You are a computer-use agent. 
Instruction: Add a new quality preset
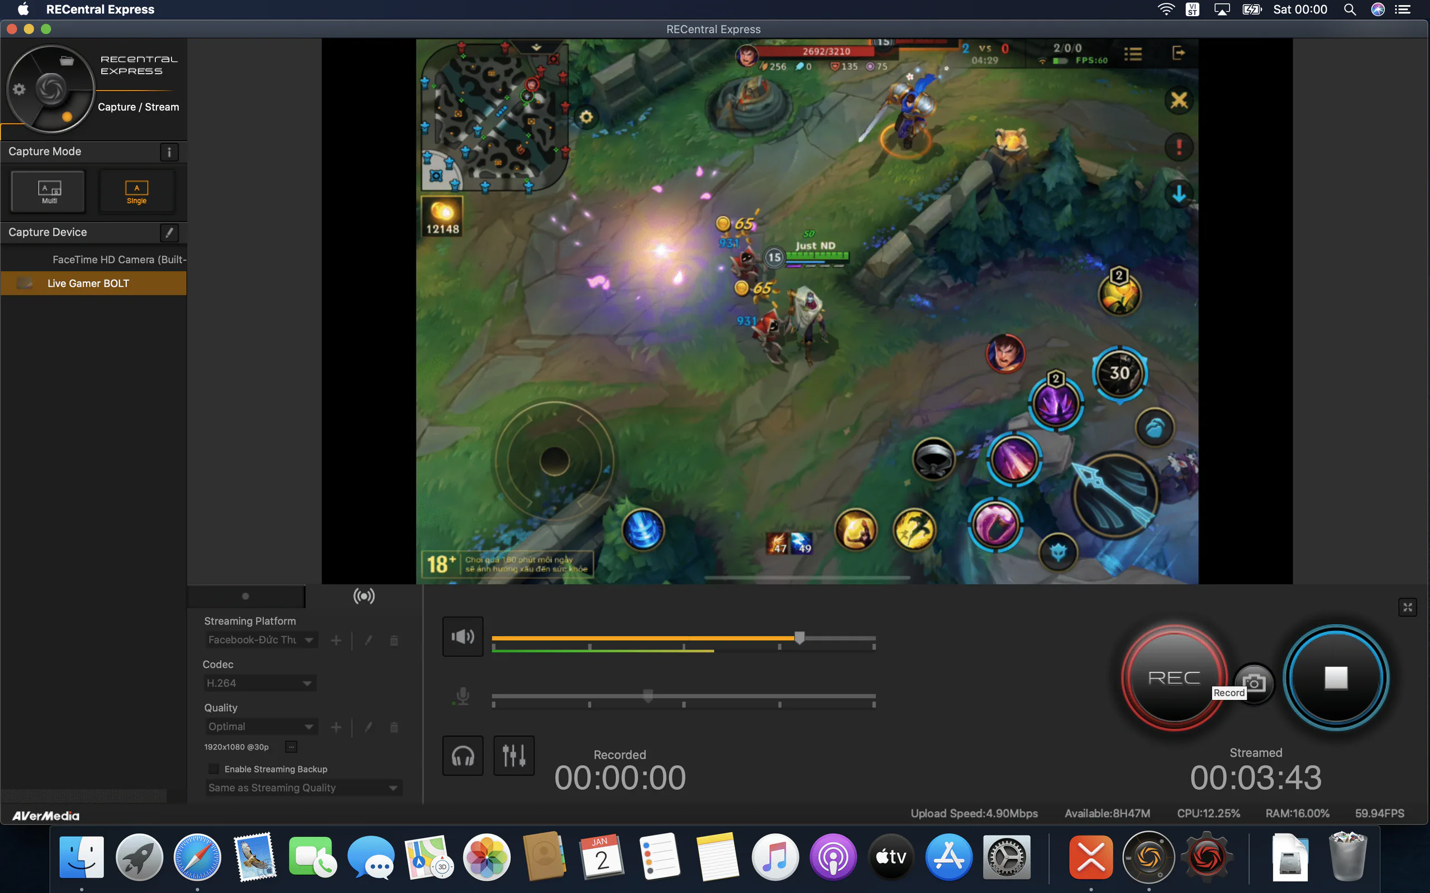point(336,727)
